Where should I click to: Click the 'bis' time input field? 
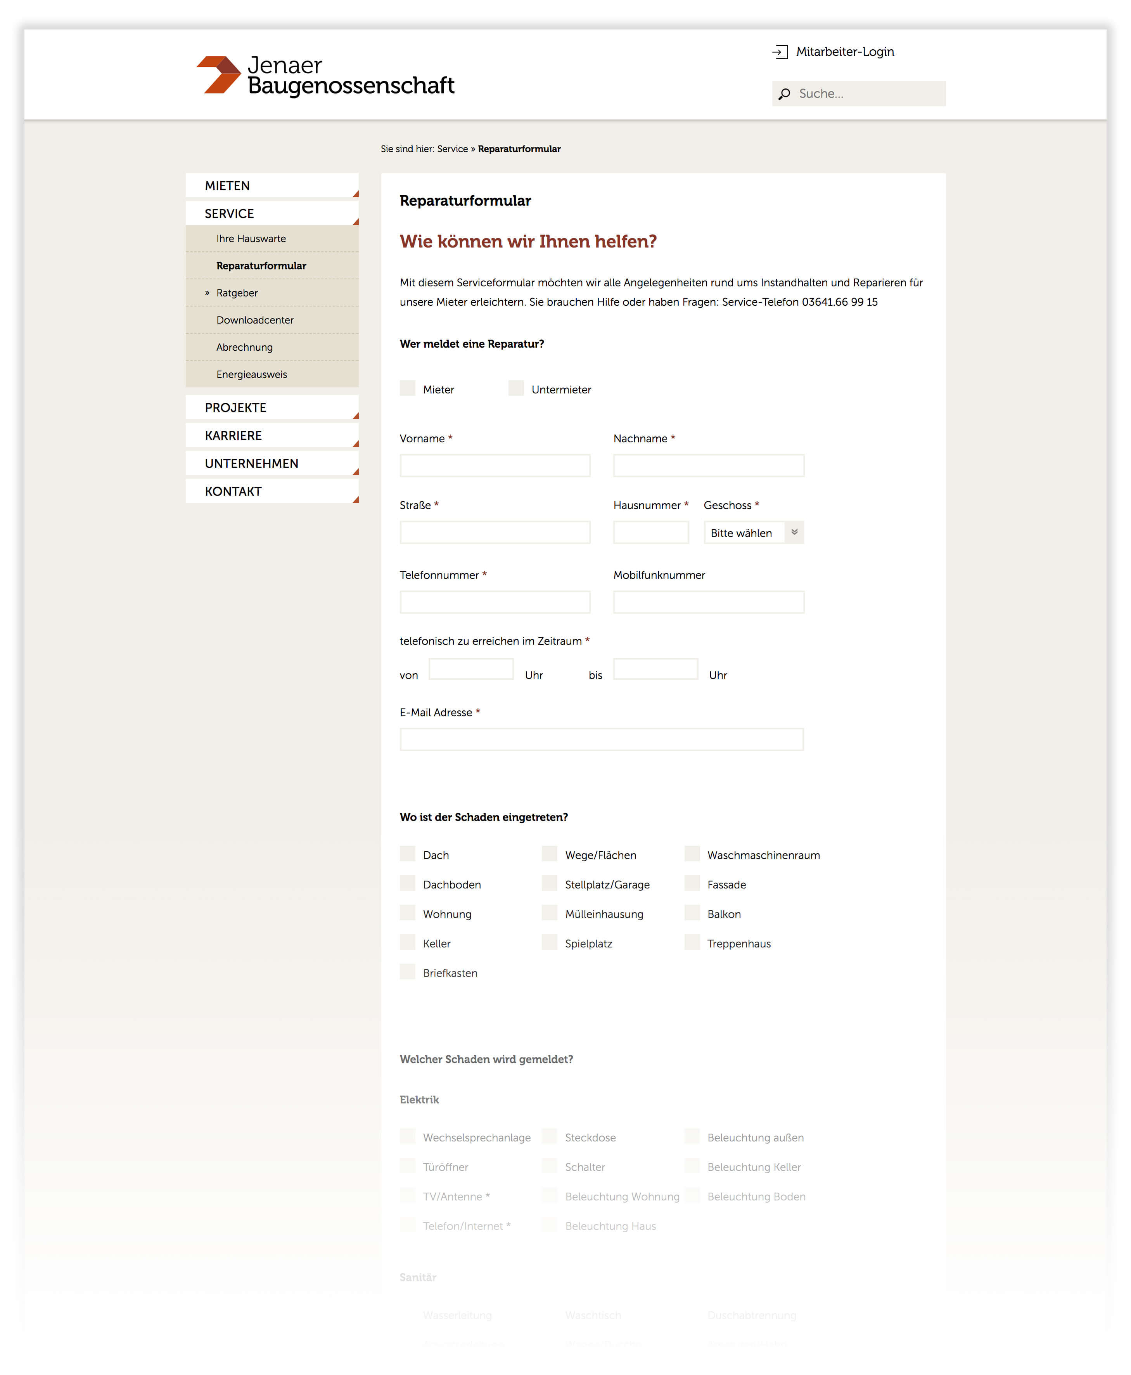655,668
